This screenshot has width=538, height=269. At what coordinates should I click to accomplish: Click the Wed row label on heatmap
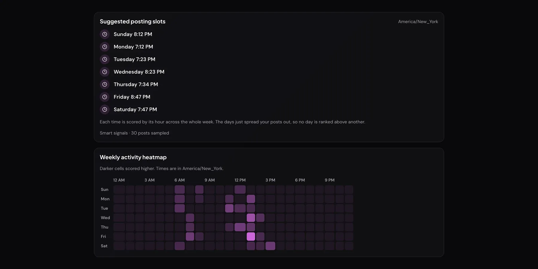click(x=105, y=218)
